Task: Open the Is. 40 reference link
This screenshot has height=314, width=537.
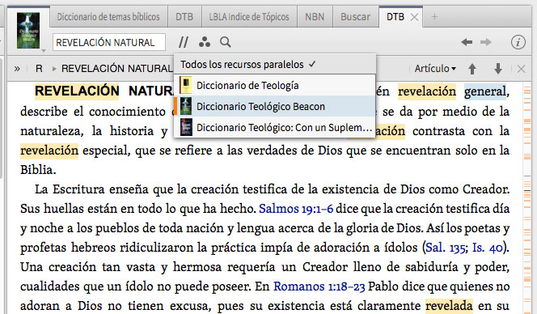Action: point(488,247)
